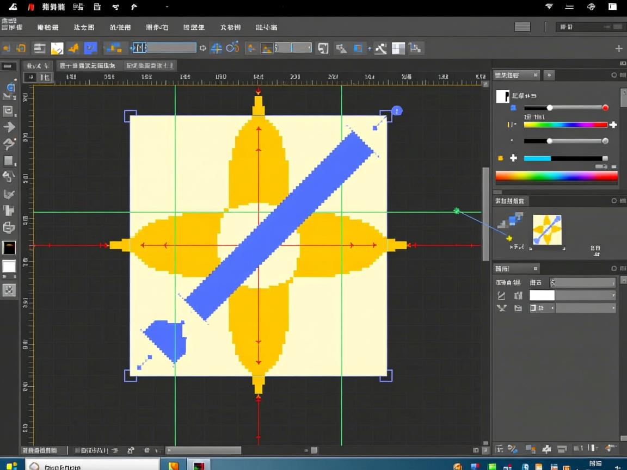Open the second item in the menu bar
This screenshot has width=627, height=470.
48,27
